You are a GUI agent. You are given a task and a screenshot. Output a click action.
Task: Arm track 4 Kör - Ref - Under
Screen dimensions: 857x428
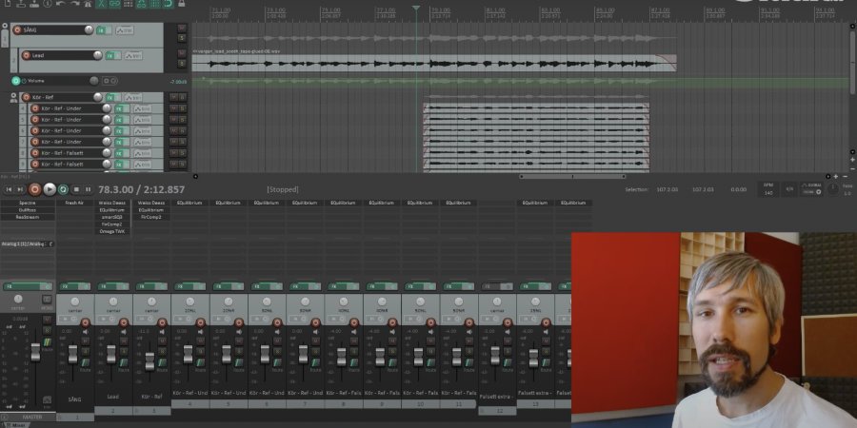(35, 108)
